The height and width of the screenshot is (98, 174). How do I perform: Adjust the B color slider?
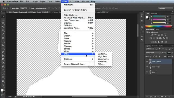(x=159, y=23)
